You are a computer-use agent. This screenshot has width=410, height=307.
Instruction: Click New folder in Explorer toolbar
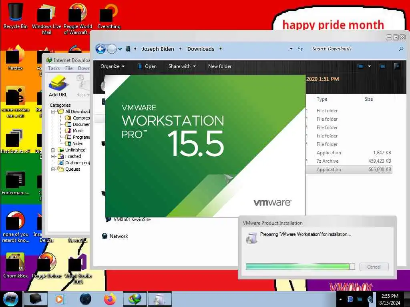pos(220,66)
